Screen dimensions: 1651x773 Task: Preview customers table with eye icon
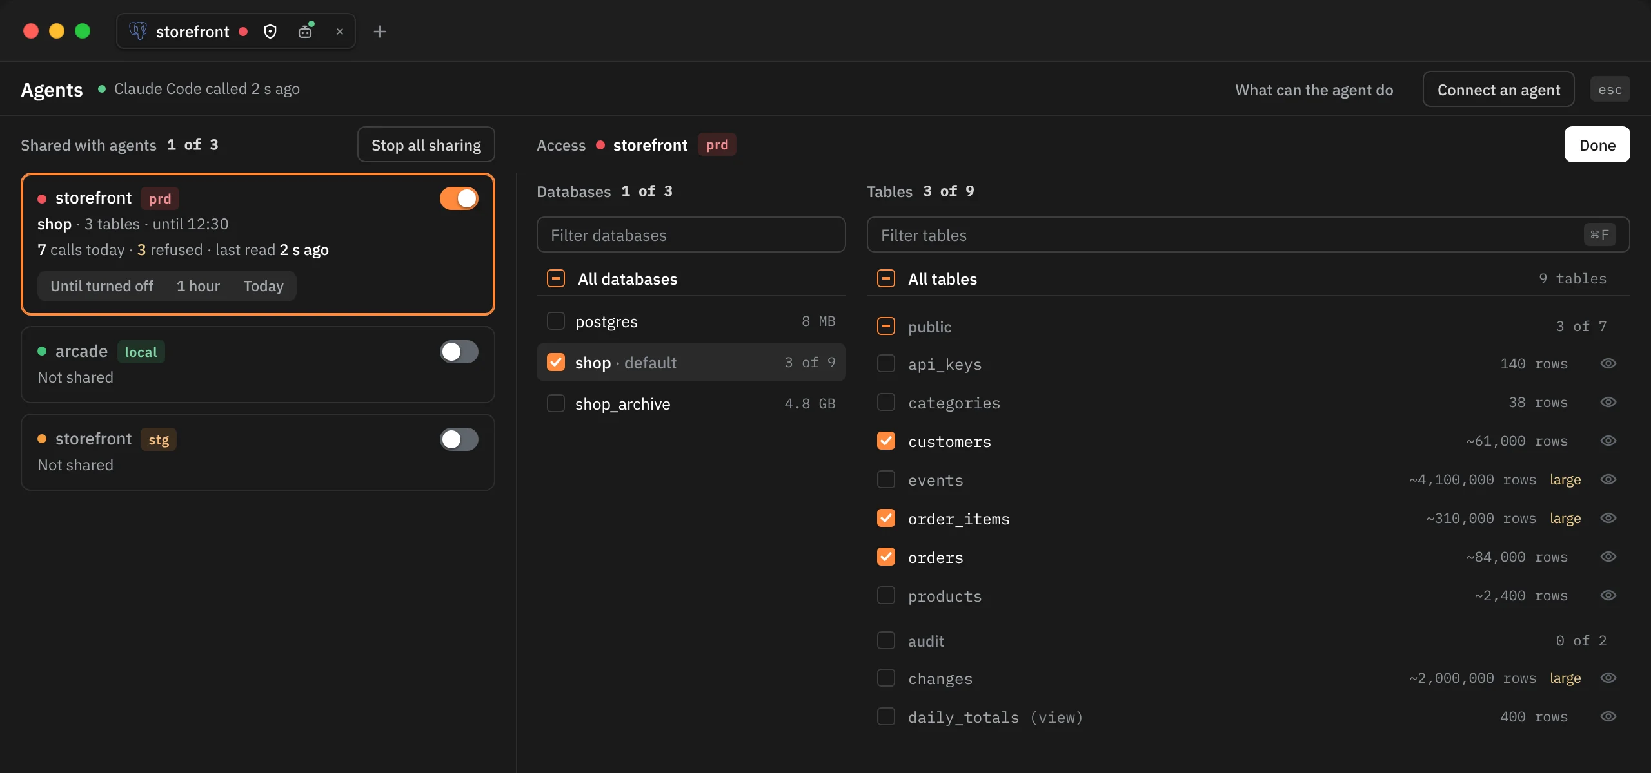tap(1608, 441)
